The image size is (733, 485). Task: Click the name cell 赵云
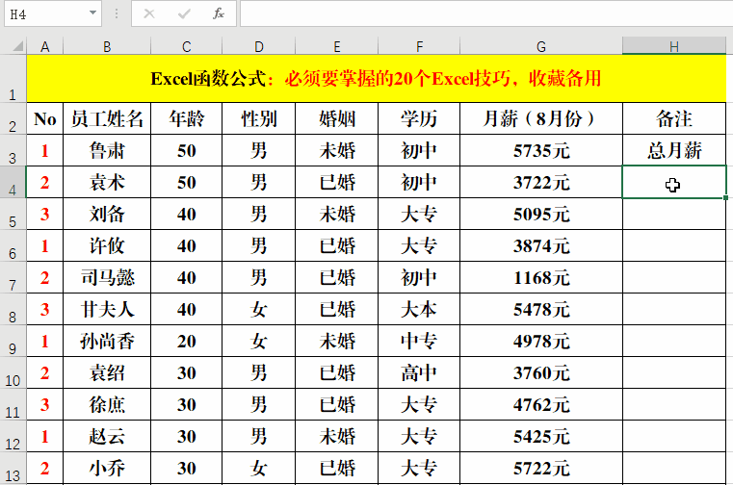tap(107, 437)
